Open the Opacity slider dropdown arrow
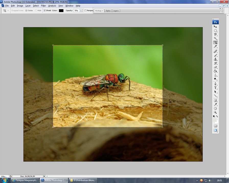 tap(81, 11)
